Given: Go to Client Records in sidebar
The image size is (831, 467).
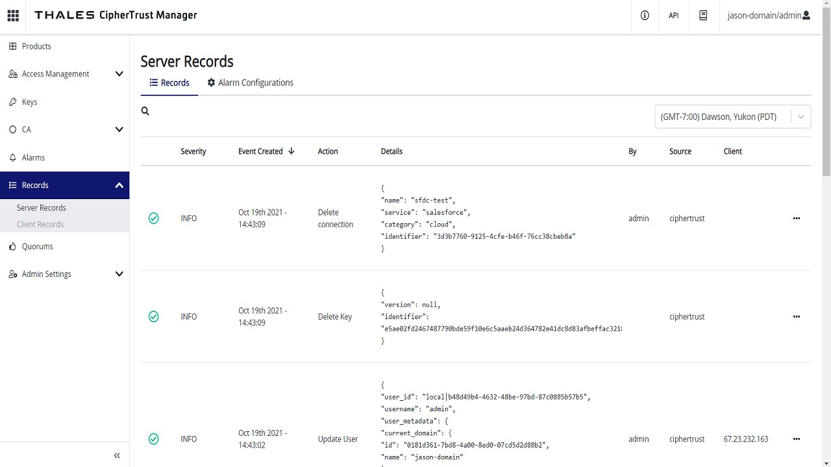Looking at the screenshot, I should [40, 224].
